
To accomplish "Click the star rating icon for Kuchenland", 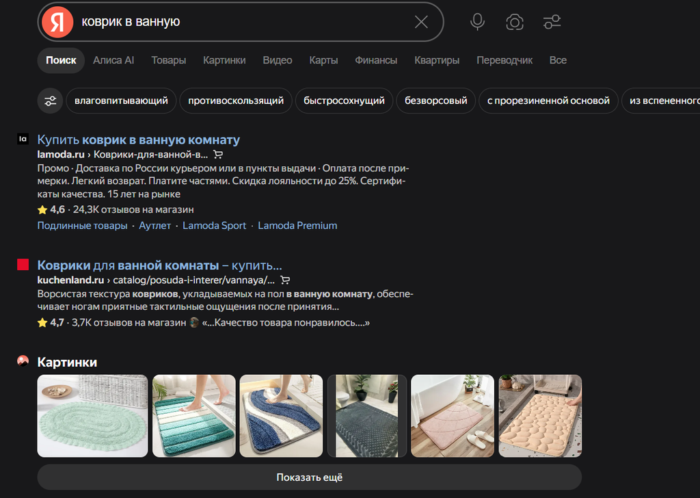I will click(42, 322).
